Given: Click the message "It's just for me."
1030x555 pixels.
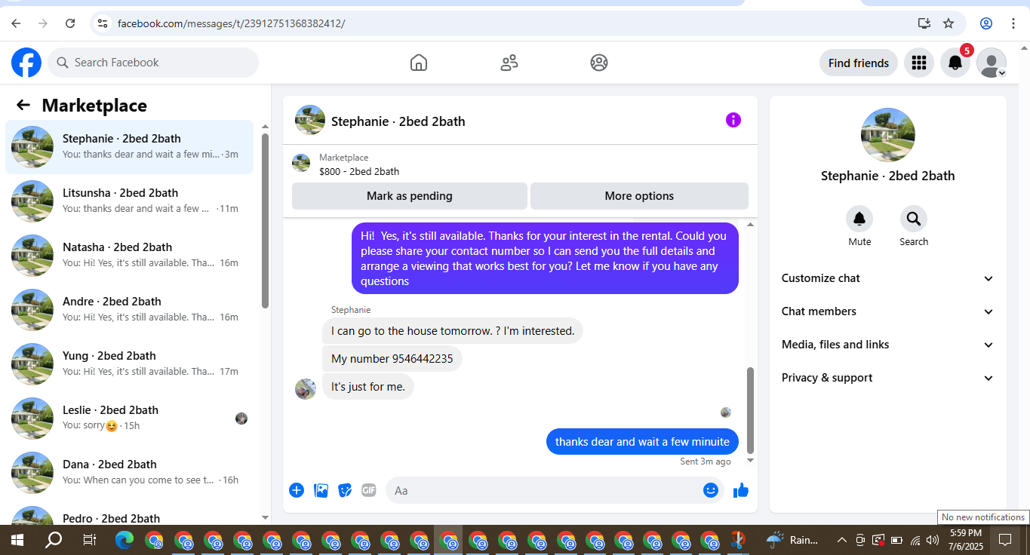Looking at the screenshot, I should [368, 387].
